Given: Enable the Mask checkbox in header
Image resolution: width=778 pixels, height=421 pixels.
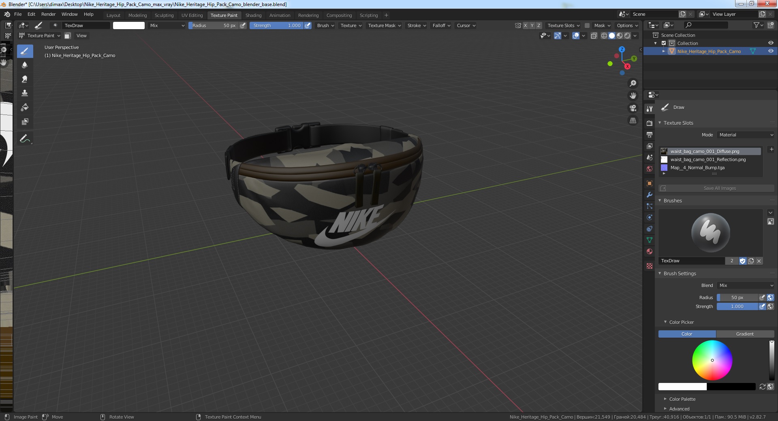Looking at the screenshot, I should click(x=587, y=26).
